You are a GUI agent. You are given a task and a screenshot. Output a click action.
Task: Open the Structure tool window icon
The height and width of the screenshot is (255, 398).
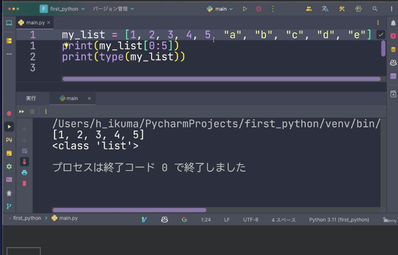pos(9,41)
